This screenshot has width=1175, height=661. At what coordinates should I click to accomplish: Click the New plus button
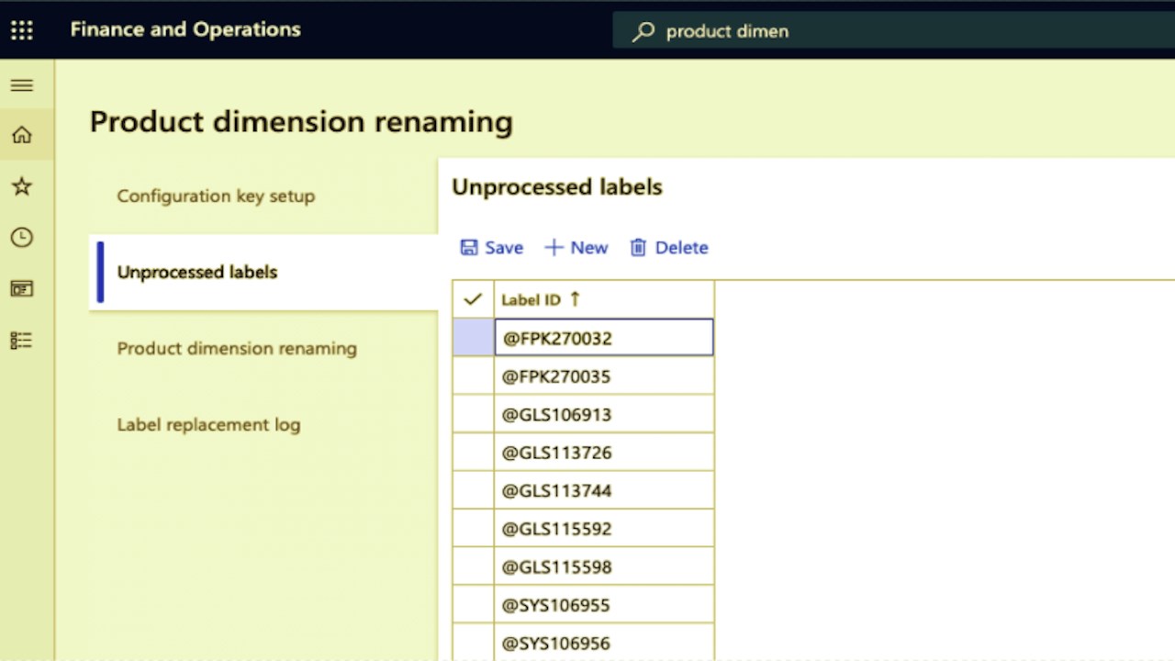click(x=576, y=248)
